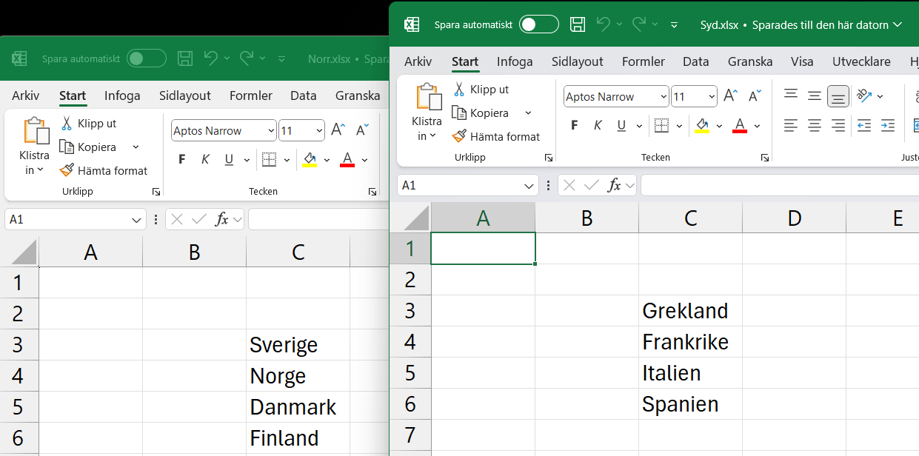
Task: Open the font size dropdown in Norr.xlsx
Action: coord(319,131)
